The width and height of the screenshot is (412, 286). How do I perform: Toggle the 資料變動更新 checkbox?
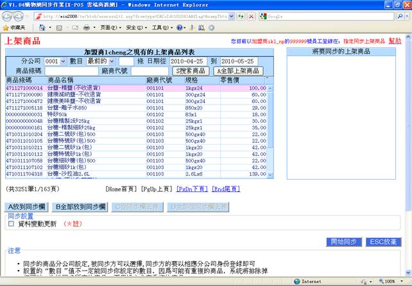pos(11,225)
